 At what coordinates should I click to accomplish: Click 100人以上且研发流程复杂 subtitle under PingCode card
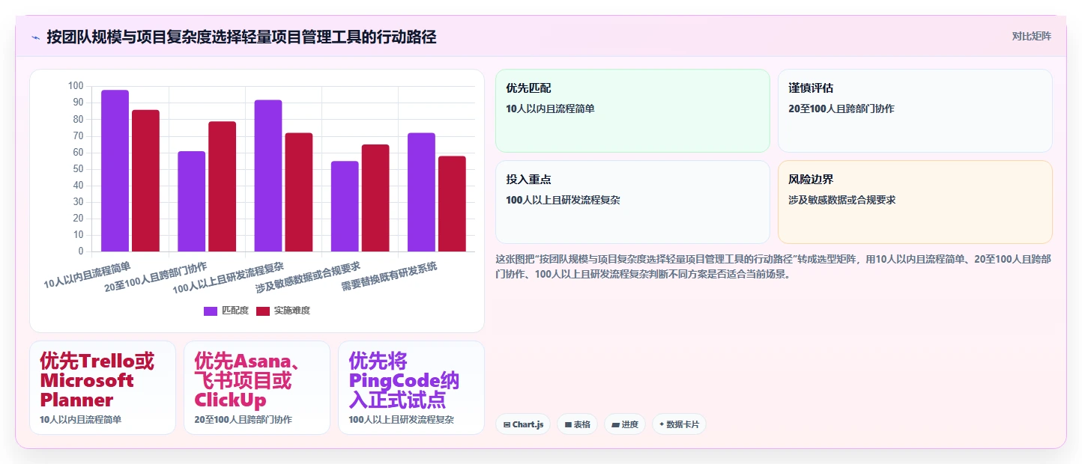(401, 420)
